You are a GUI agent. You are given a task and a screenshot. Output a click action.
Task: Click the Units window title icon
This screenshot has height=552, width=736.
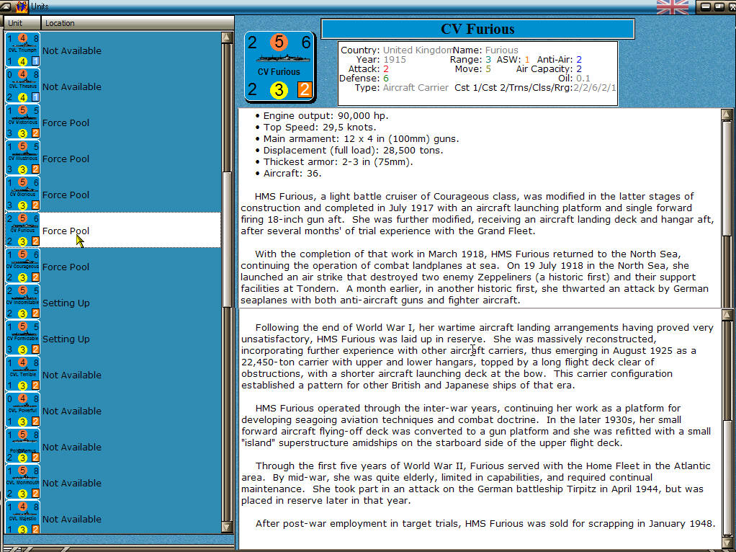[21, 6]
